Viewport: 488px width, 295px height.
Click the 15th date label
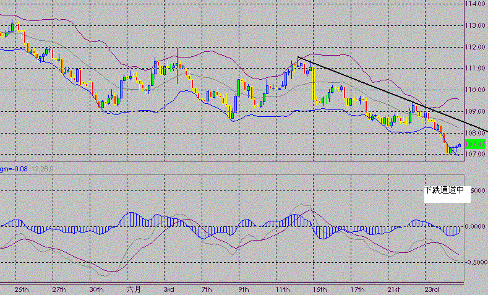pyautogui.click(x=320, y=289)
